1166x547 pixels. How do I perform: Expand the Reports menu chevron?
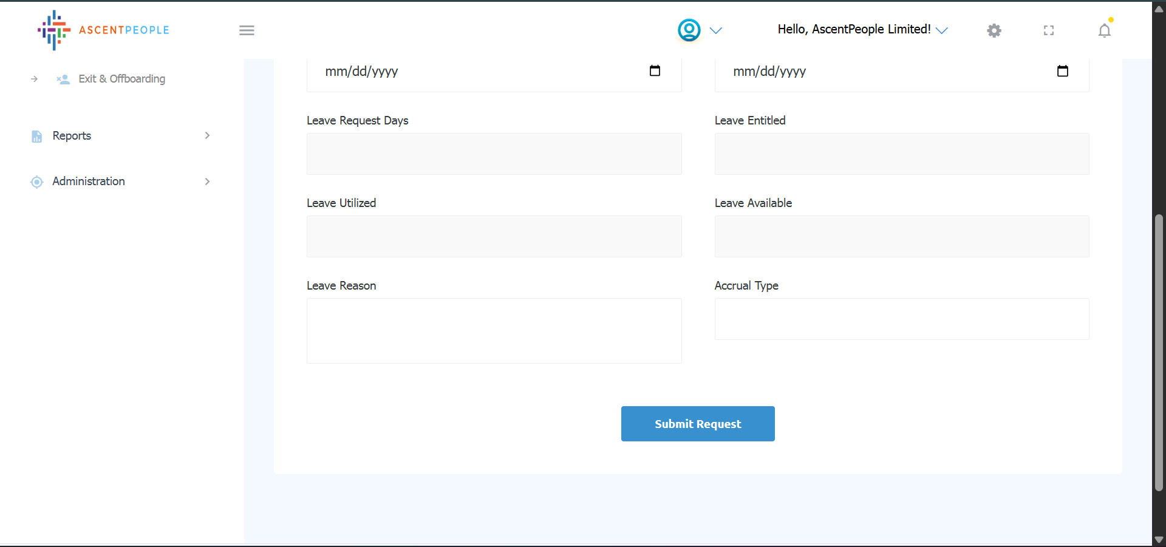[207, 135]
